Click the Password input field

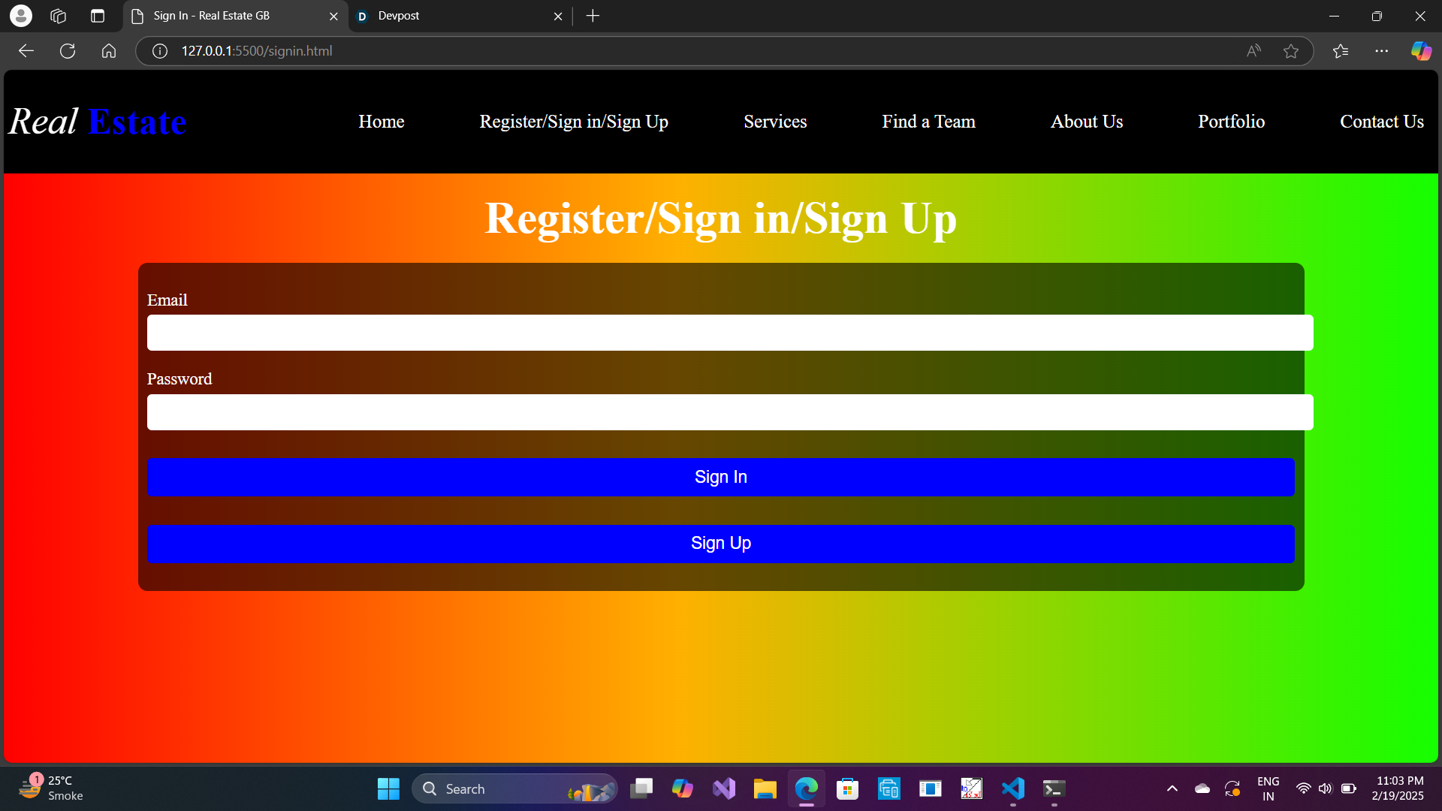coord(729,412)
